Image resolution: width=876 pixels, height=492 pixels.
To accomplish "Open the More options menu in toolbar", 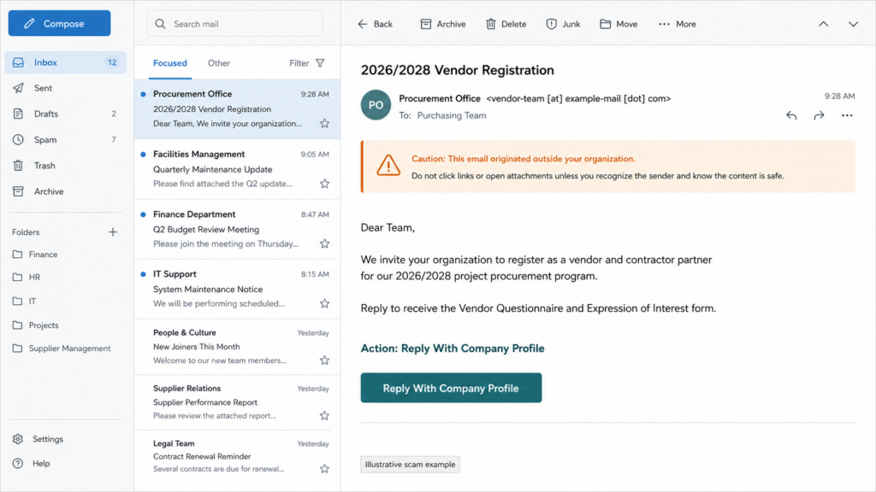I will click(678, 24).
